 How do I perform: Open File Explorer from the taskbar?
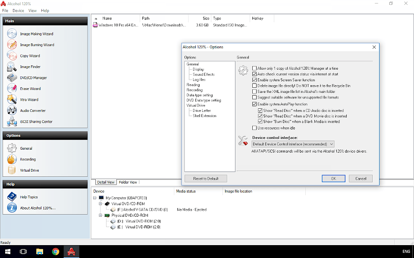39,252
